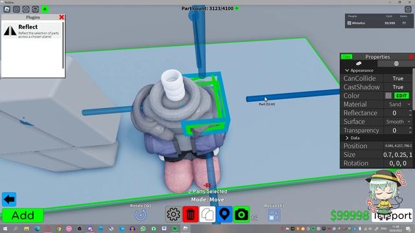Open the Windows Start button
Screen dimensions: 415x233
click(x=5, y=228)
